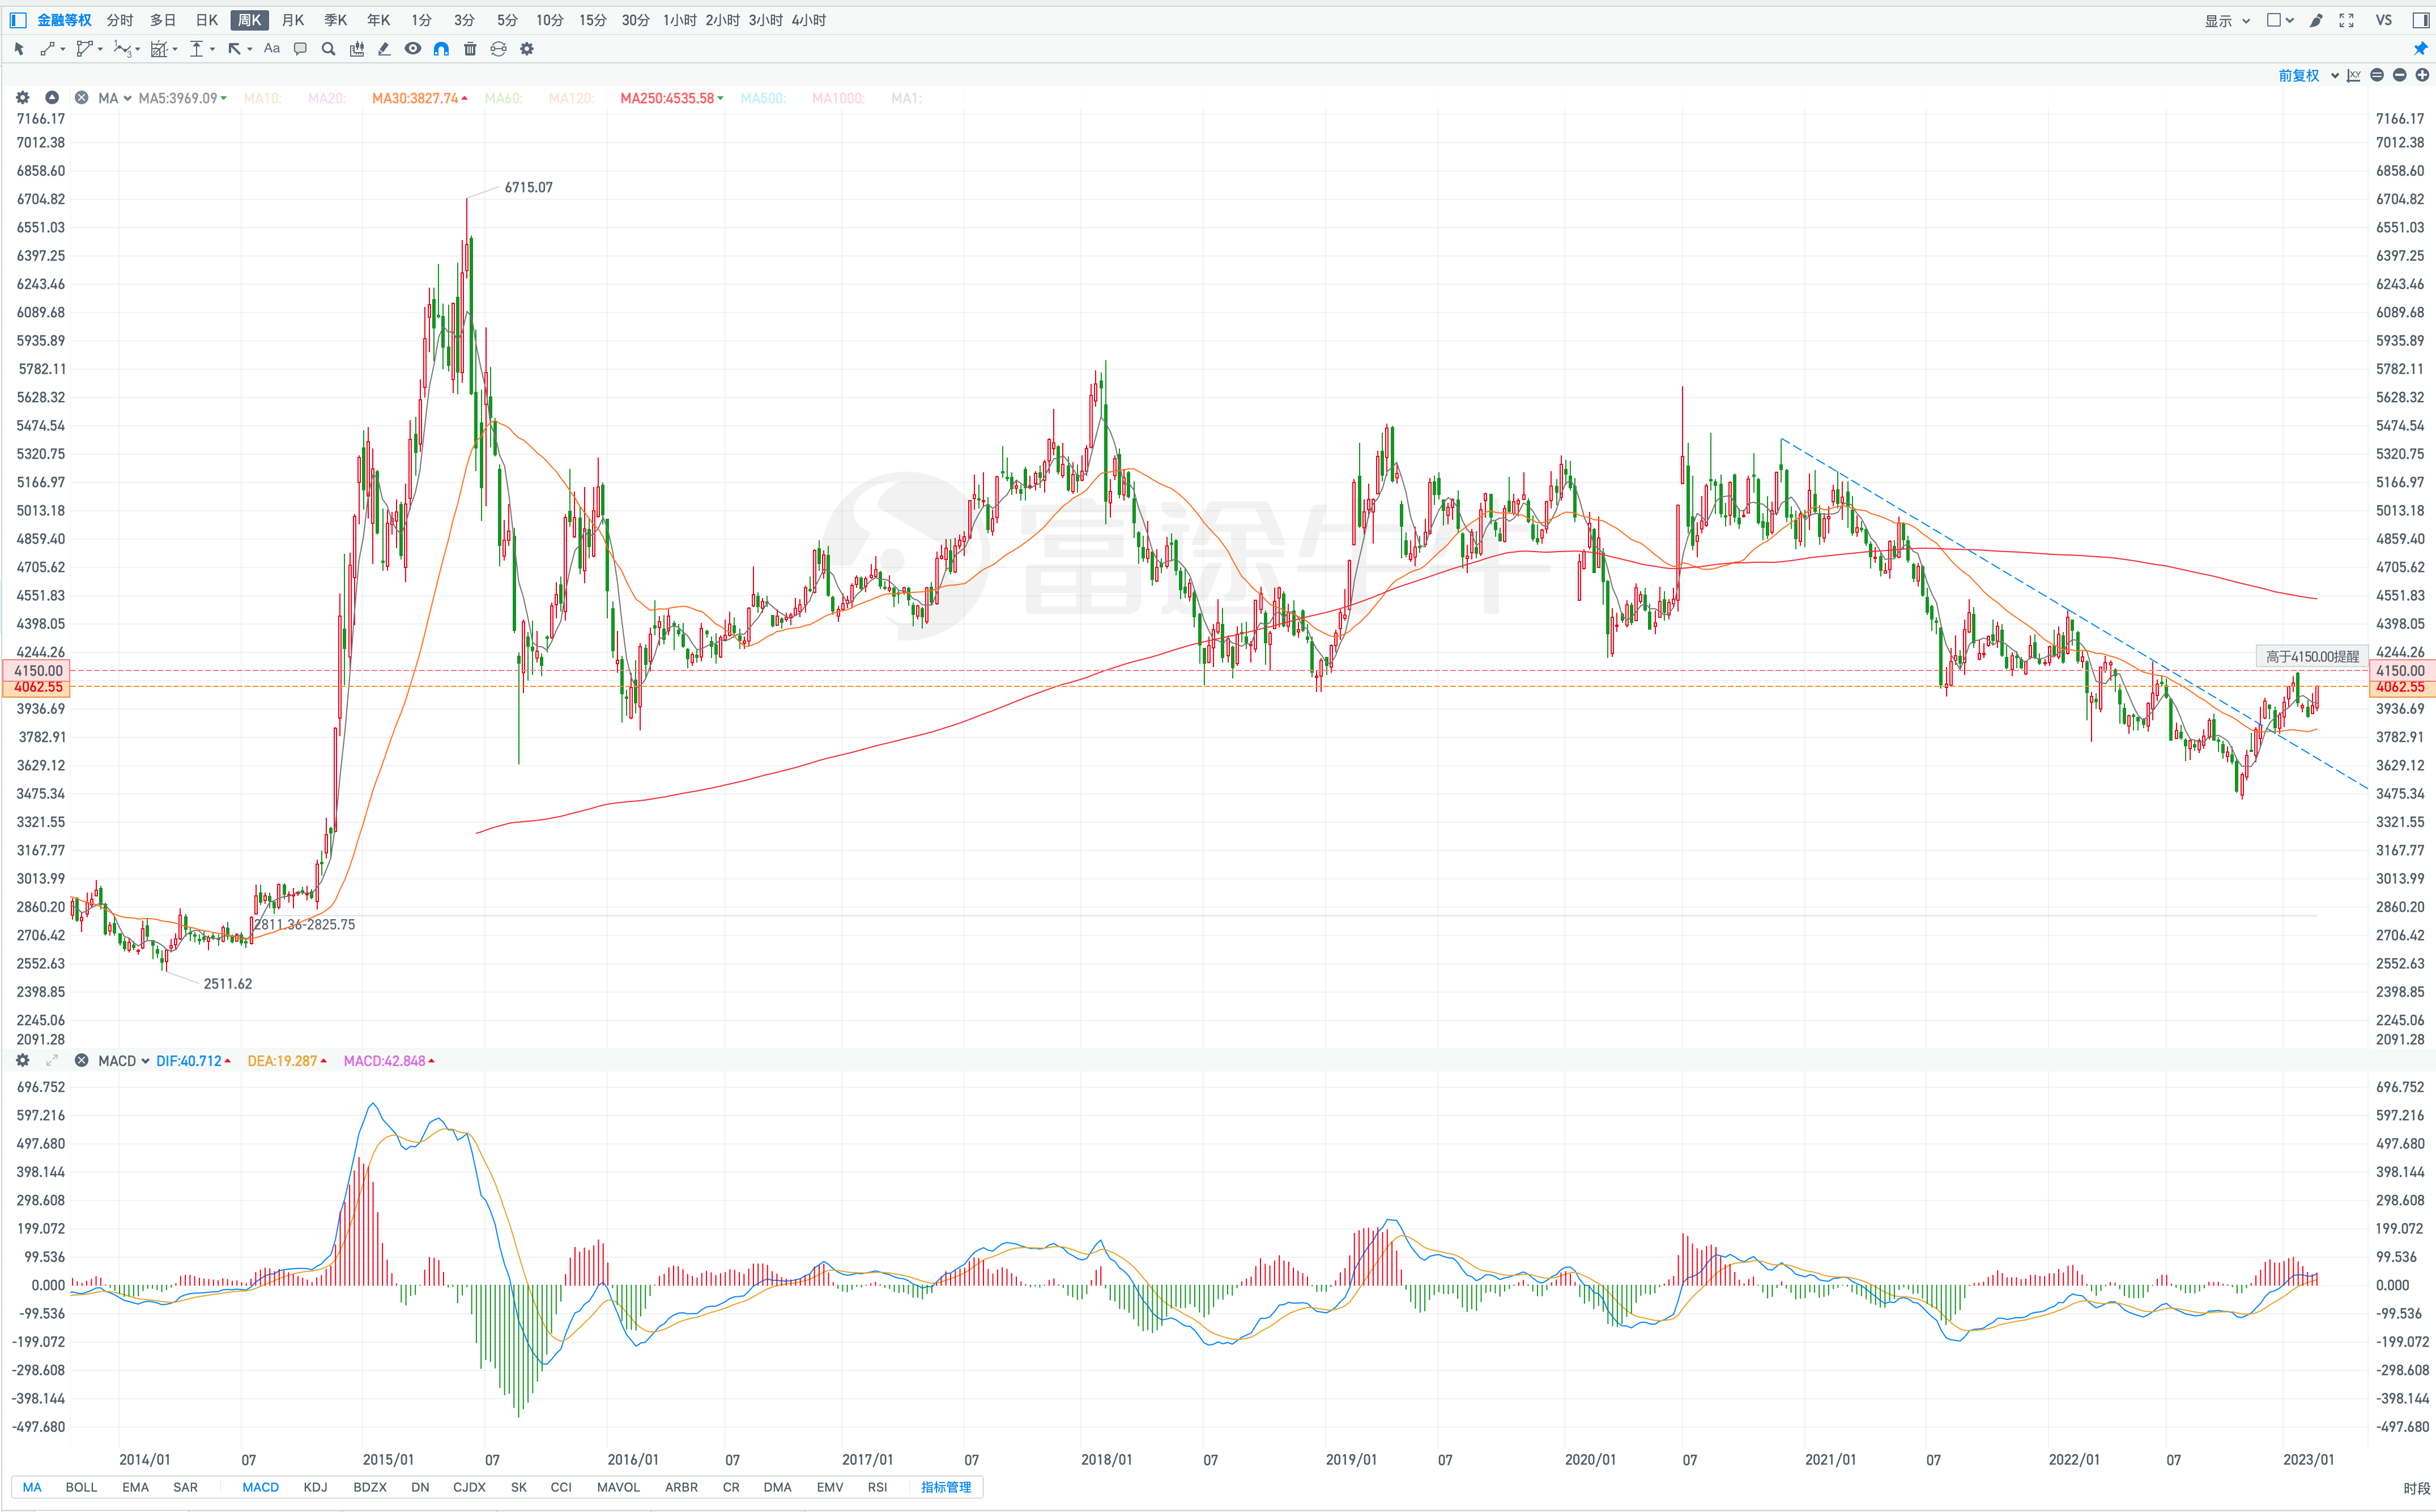The height and width of the screenshot is (1512, 2436).
Task: Open the paintbrush theme icon
Action: click(2316, 20)
